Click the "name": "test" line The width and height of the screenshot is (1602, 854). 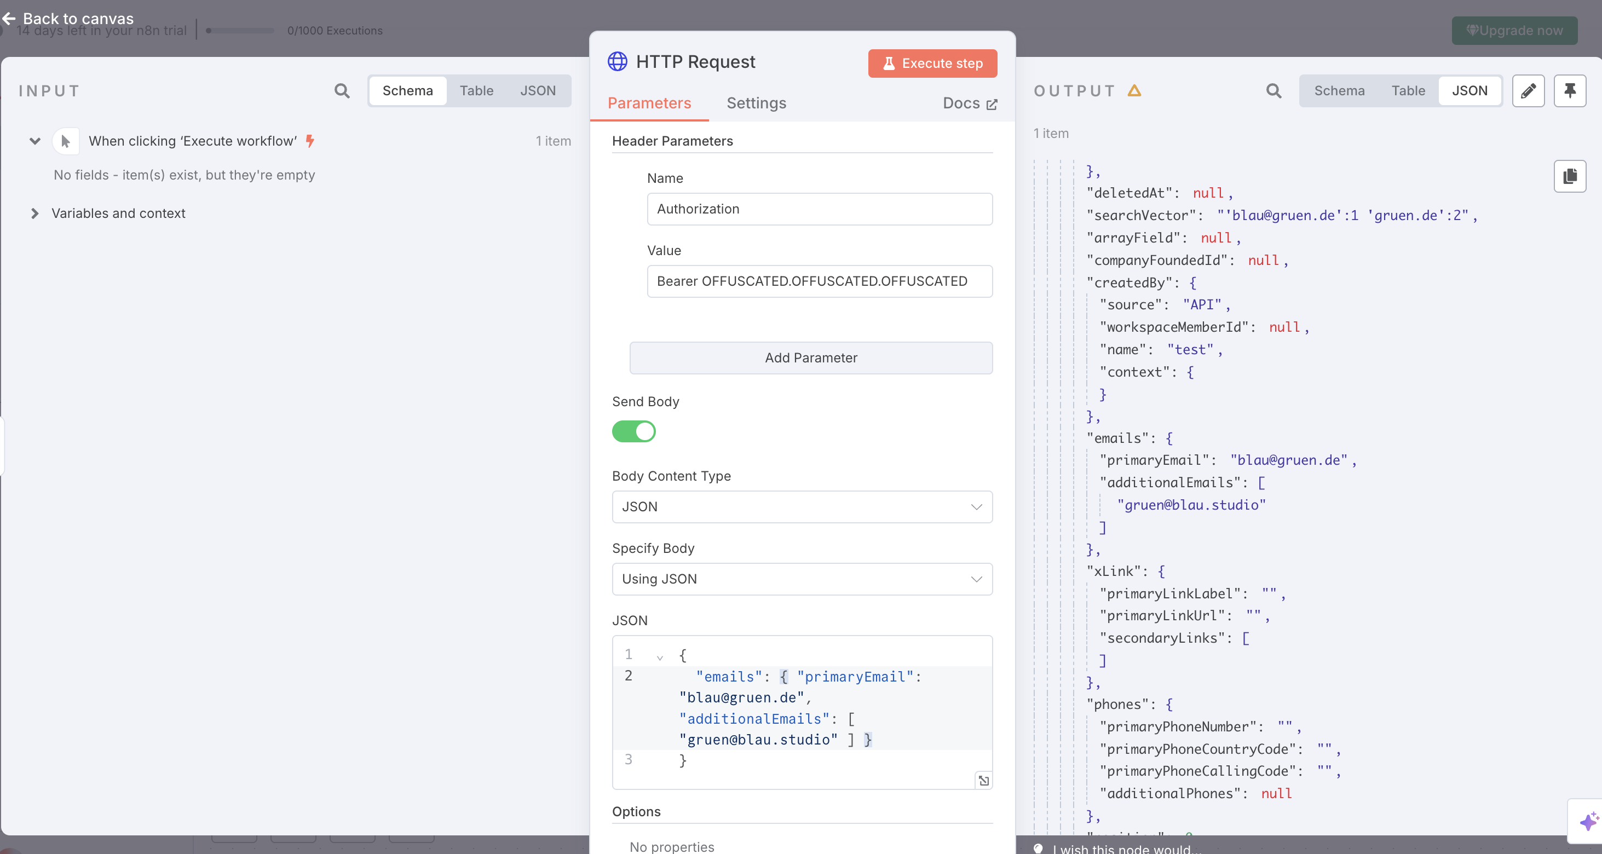(1161, 350)
